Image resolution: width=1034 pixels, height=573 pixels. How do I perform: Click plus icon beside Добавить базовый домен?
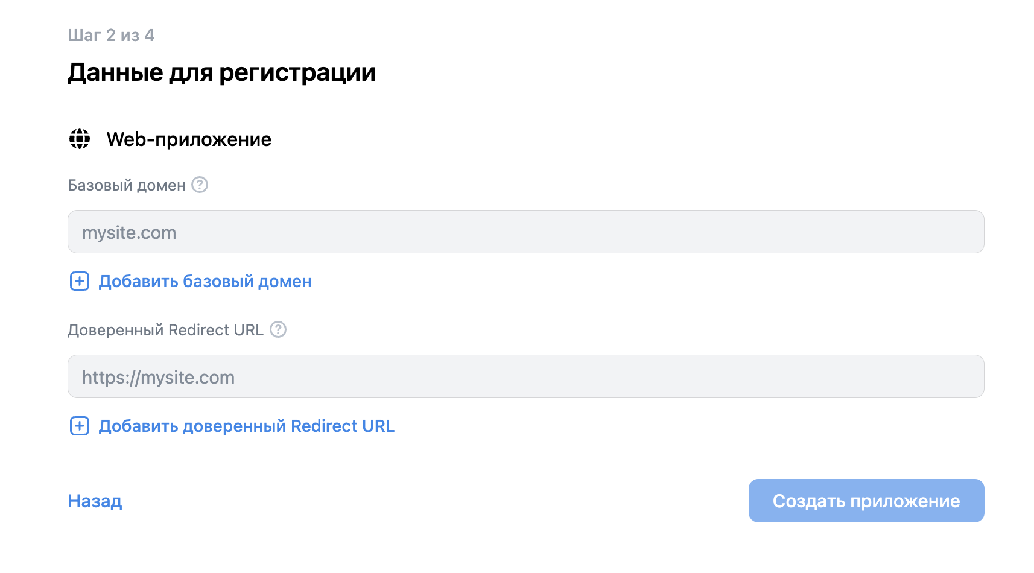[x=80, y=281]
